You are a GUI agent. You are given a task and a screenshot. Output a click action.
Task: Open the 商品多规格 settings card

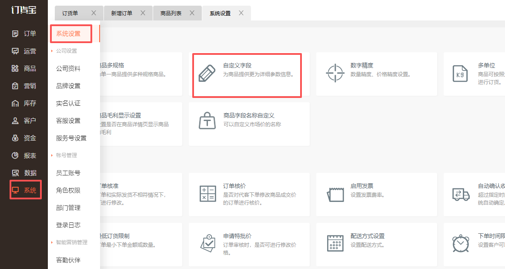pos(141,74)
